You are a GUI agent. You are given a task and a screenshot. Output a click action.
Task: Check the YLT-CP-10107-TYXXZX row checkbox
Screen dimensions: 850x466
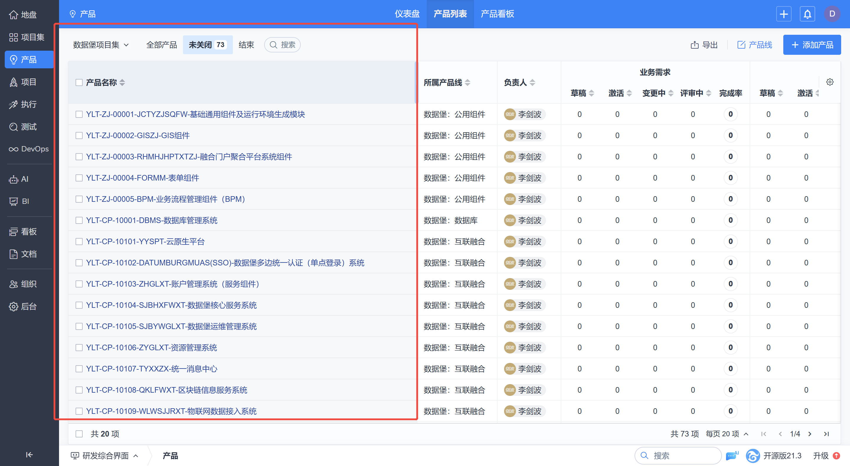[79, 368]
